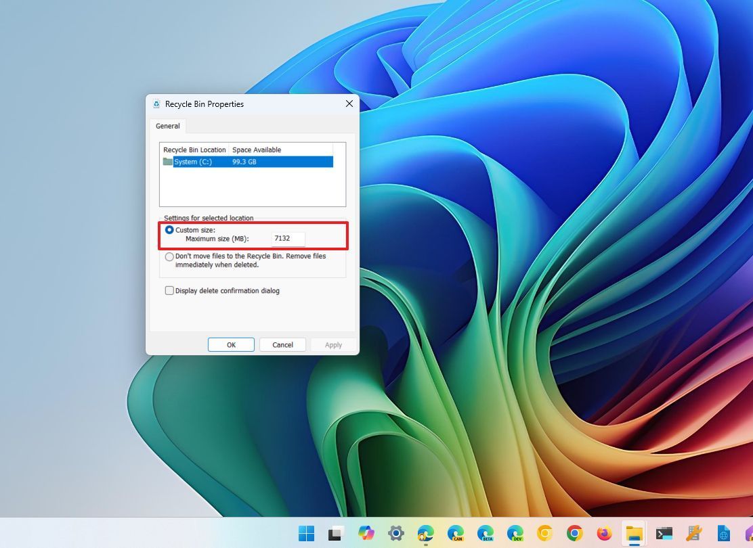This screenshot has height=548, width=753.
Task: Select the System (C:) location entry
Action: click(203, 162)
